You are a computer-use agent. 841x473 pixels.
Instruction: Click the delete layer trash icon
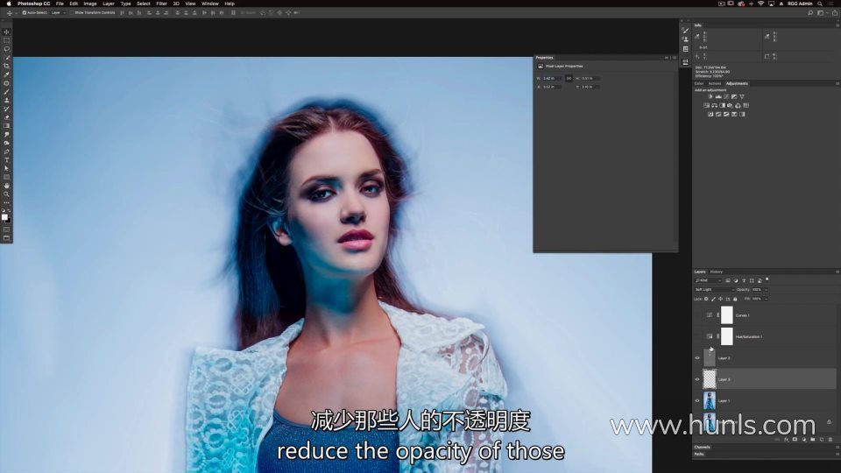(830, 439)
